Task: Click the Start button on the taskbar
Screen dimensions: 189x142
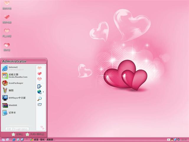Action: coord(5,140)
